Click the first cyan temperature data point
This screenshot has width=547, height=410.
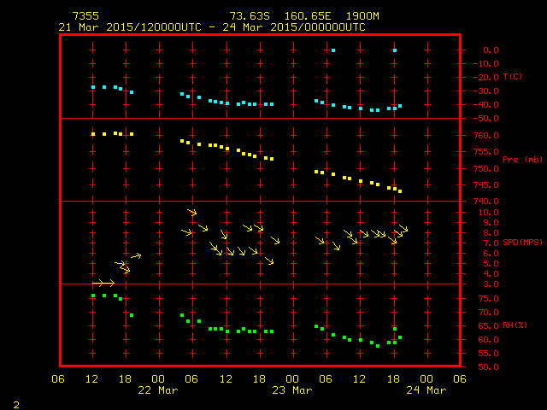(x=93, y=87)
